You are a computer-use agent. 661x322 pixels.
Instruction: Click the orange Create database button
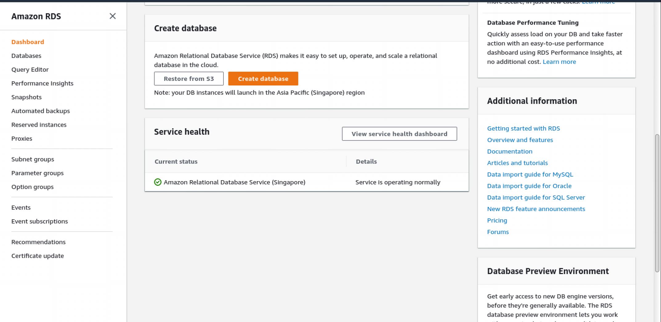coord(263,79)
